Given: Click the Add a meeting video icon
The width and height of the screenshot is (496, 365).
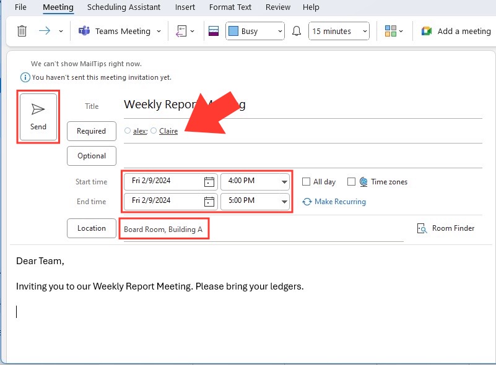Looking at the screenshot, I should pos(427,31).
